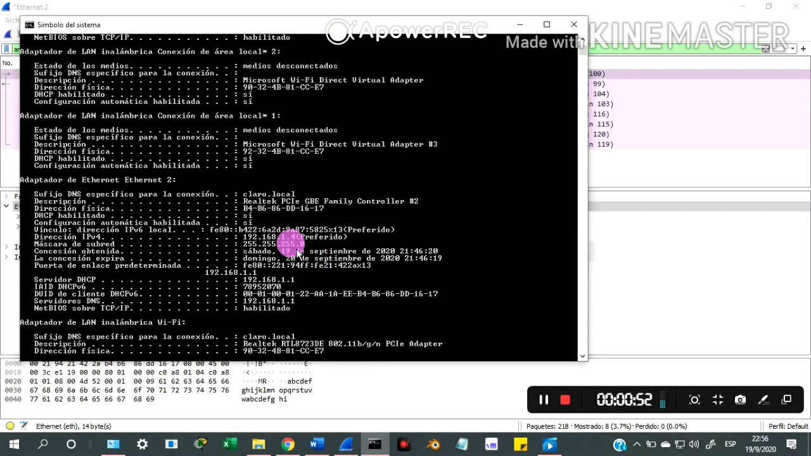Open Word from the taskbar
The height and width of the screenshot is (456, 811).
point(317,445)
